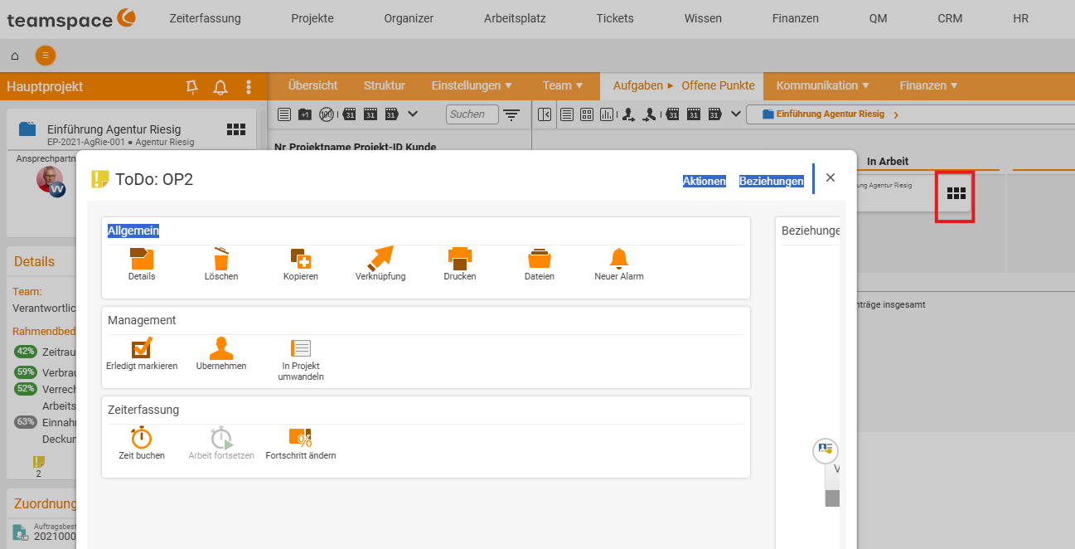Expand the Team dropdown tab
Image resolution: width=1075 pixels, height=549 pixels.
(563, 85)
